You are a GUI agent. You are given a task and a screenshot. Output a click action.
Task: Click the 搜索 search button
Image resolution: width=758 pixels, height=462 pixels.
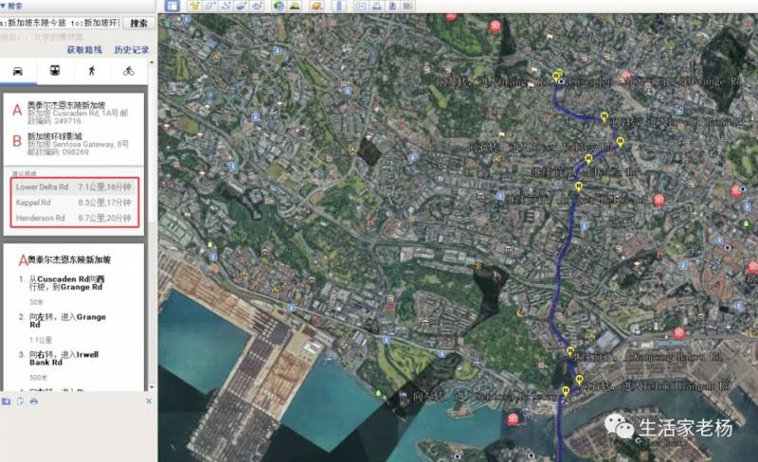click(x=138, y=23)
